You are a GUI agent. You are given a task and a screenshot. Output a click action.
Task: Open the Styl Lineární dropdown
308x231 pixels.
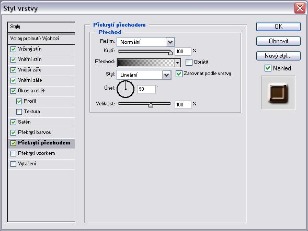(144, 75)
